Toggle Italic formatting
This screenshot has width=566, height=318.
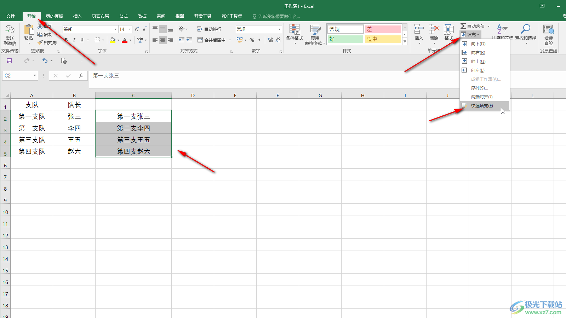74,40
